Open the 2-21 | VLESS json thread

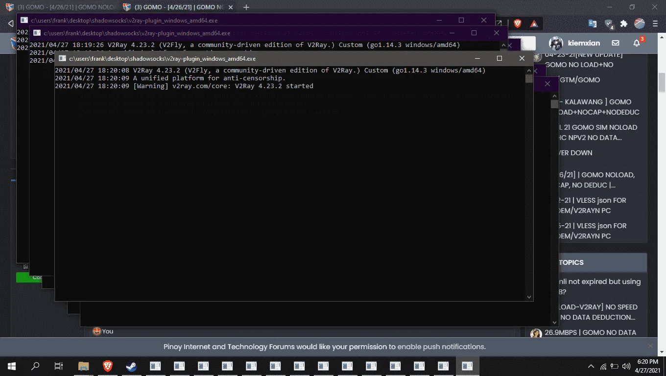pyautogui.click(x=593, y=205)
